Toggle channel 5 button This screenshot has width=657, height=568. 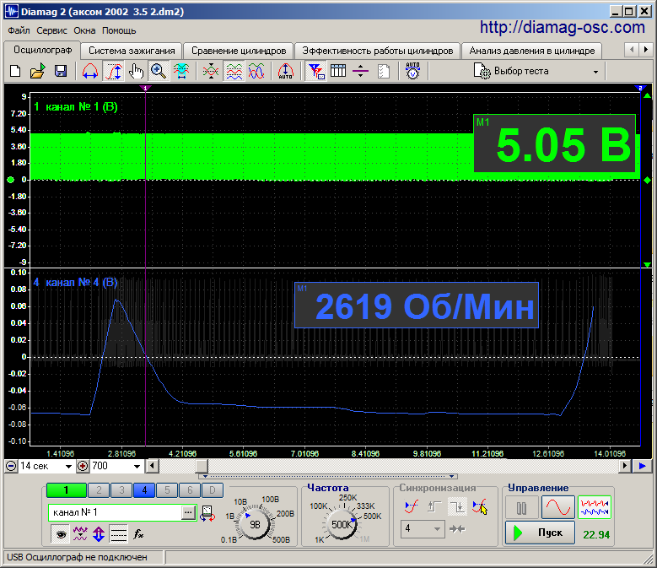click(167, 490)
